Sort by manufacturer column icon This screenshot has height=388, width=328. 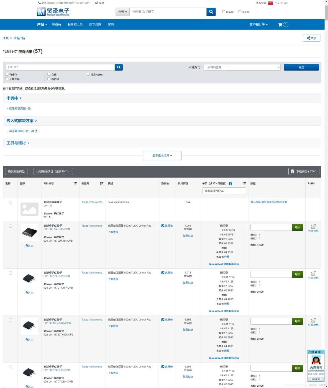tap(102, 184)
